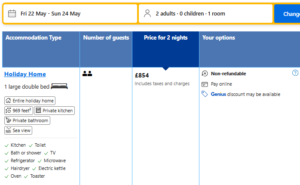Click the Genius discount tag icon
Screen dimensions: 300x185
[x=205, y=94]
